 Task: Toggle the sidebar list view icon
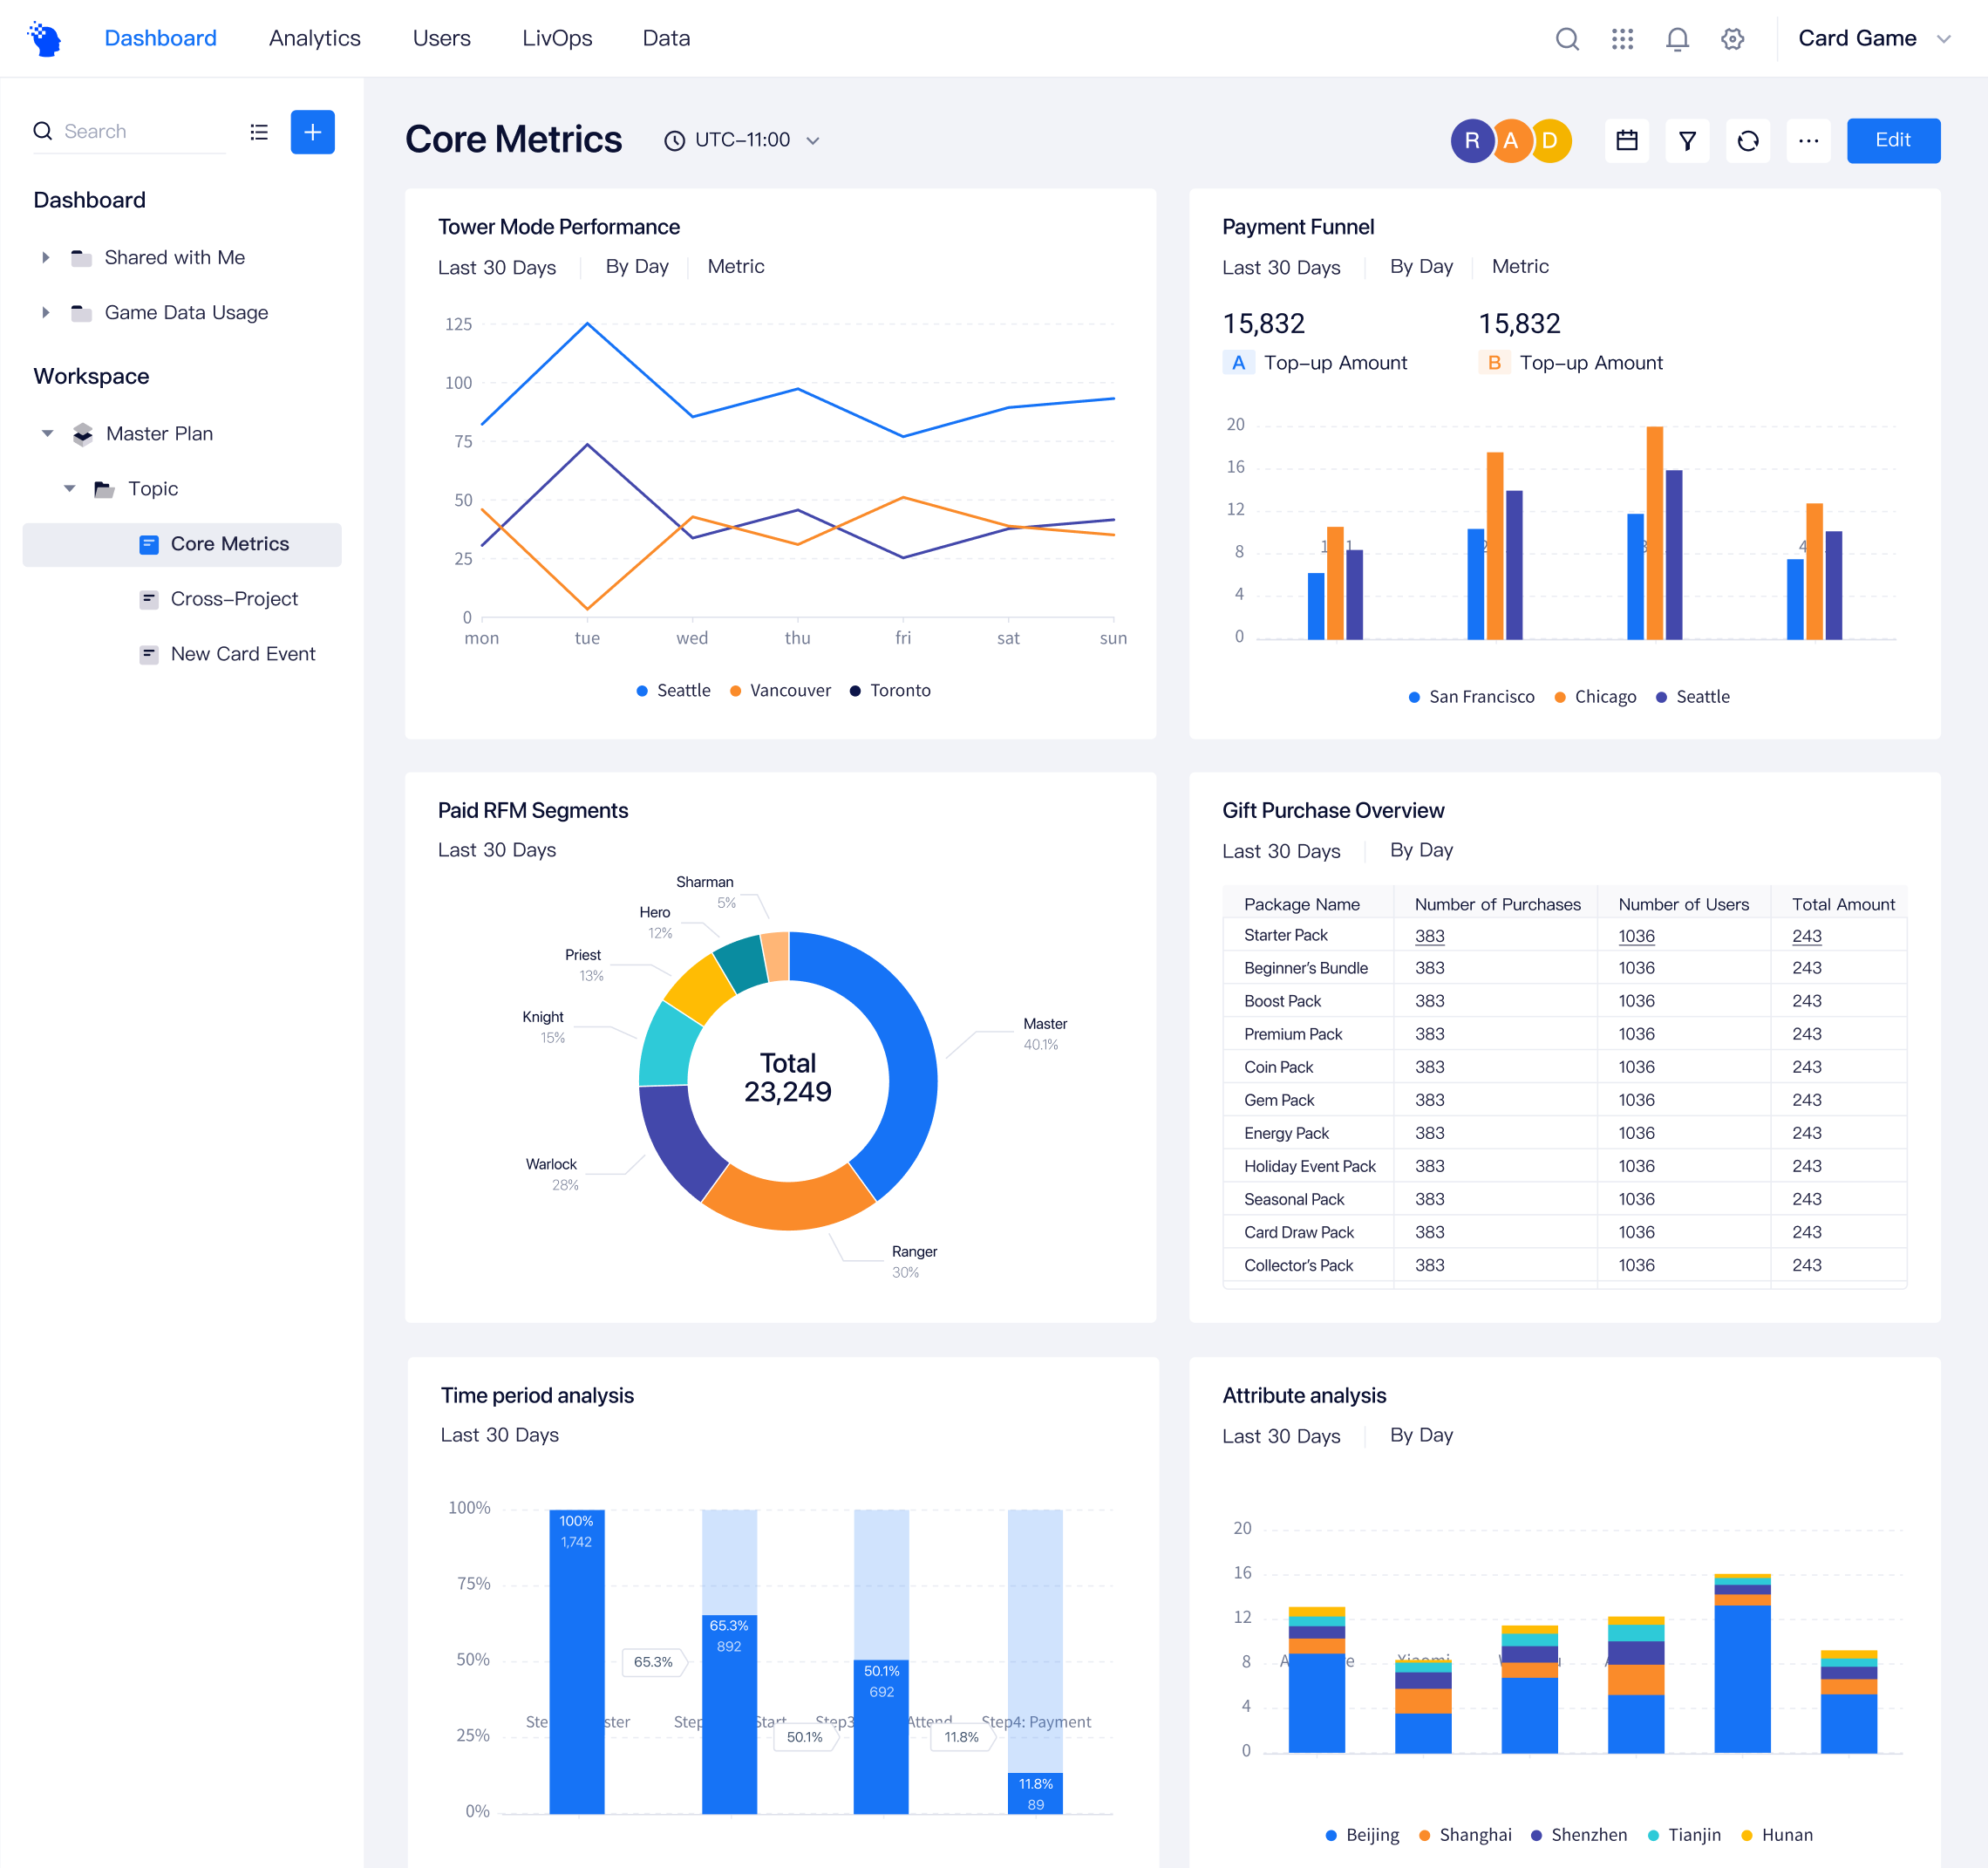(259, 132)
